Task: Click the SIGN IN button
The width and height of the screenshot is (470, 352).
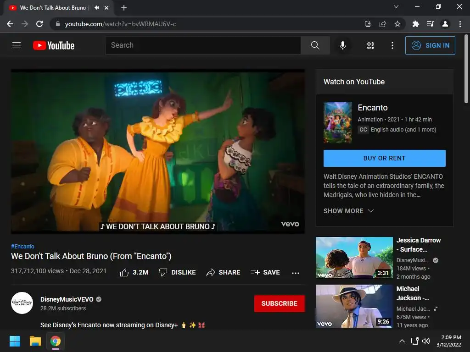Action: coord(430,45)
